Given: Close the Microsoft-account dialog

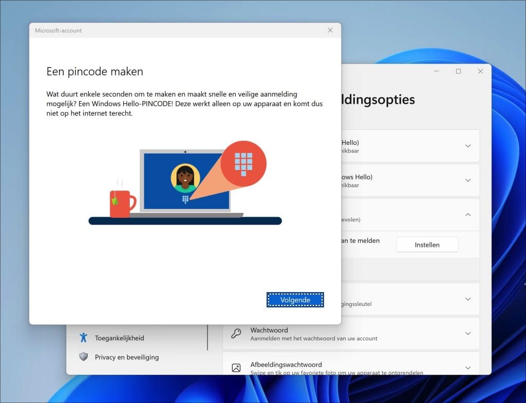Looking at the screenshot, I should tap(330, 30).
